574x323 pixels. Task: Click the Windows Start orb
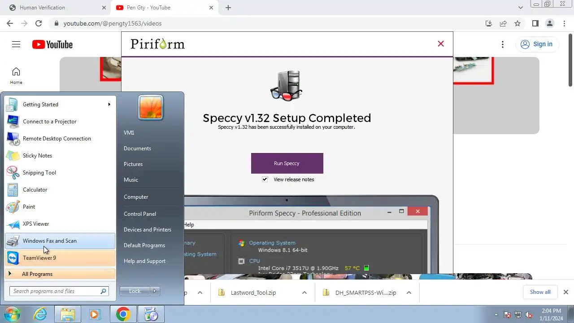(12, 314)
